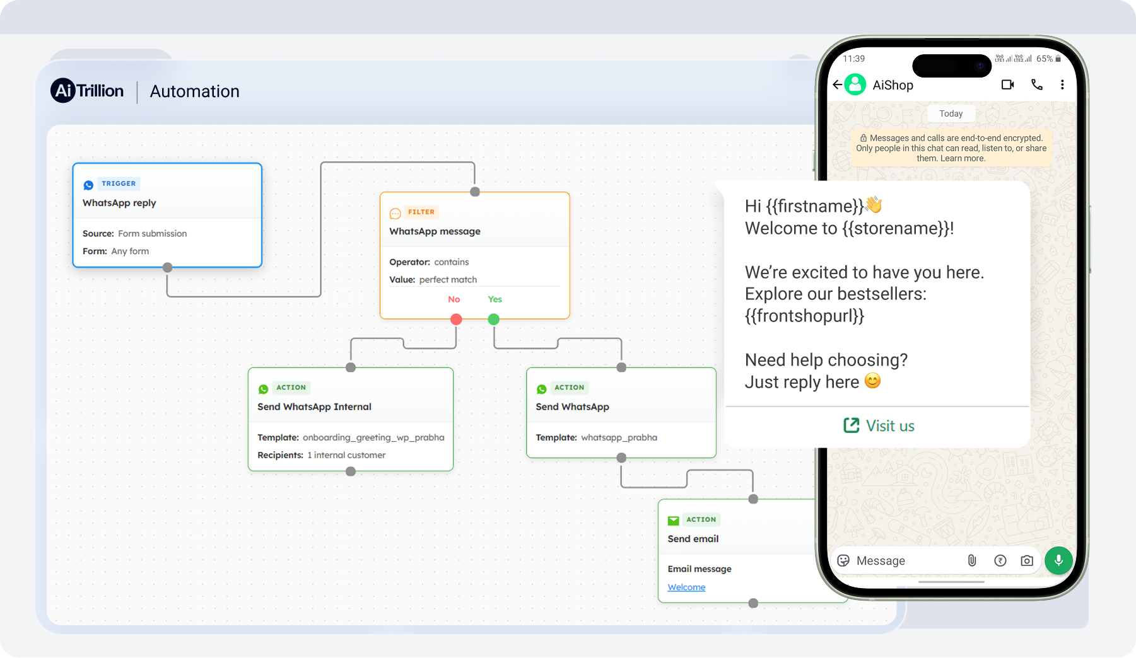Viewport: 1136px width, 658px height.
Task: Select the WhatsApp icon in Trigger node
Action: (x=88, y=185)
